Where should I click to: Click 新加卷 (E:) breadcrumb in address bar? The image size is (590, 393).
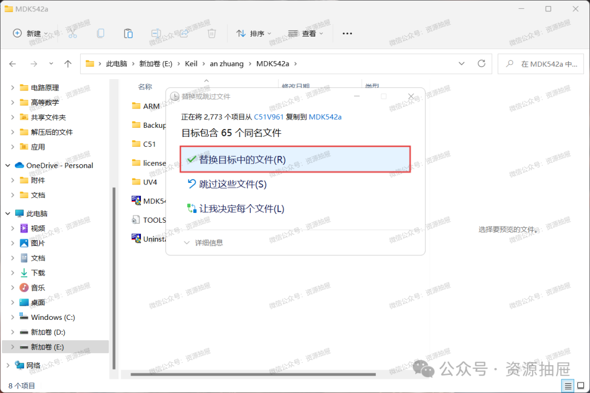156,64
